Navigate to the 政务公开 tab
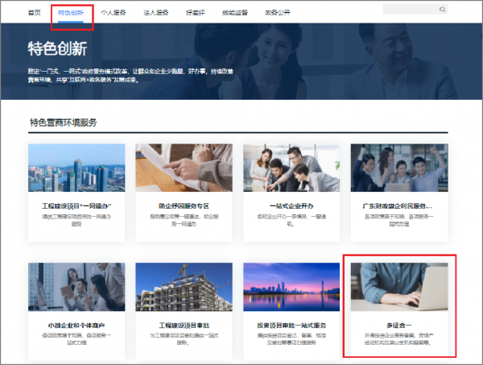Screen dimensions: 483x365 pos(278,13)
